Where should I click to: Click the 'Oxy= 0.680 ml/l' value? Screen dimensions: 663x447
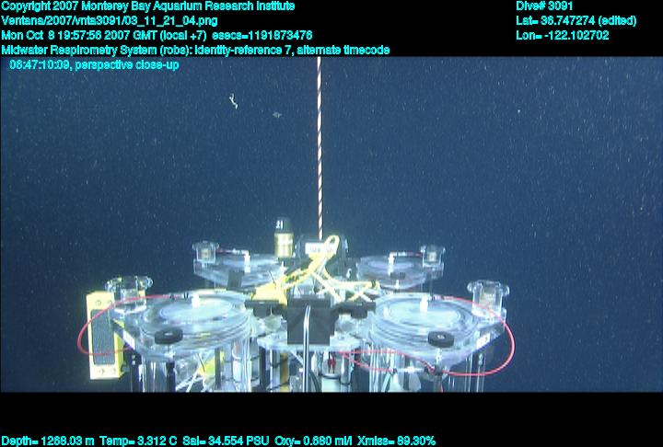[313, 441]
